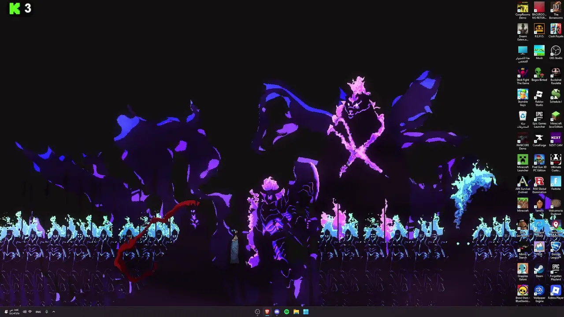The image size is (564, 317).
Task: Open File Explorer from the taskbar
Action: pyautogui.click(x=296, y=312)
